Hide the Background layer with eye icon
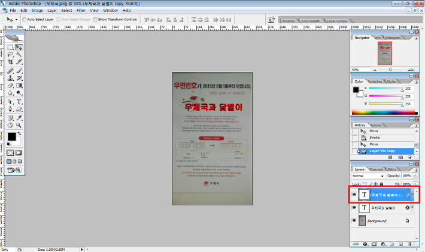Image resolution: width=425 pixels, height=252 pixels. tap(354, 220)
